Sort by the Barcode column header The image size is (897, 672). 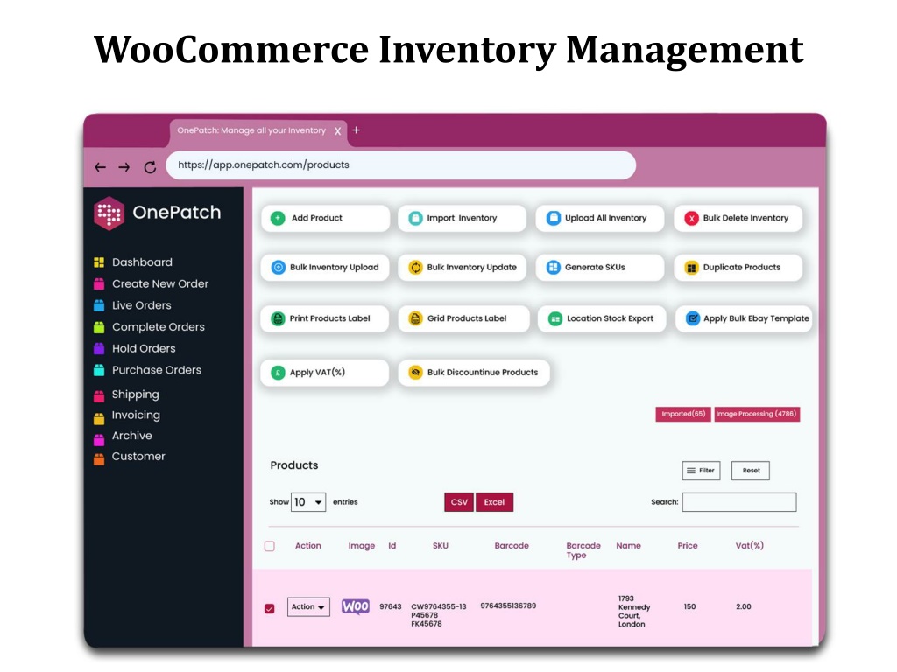click(512, 546)
